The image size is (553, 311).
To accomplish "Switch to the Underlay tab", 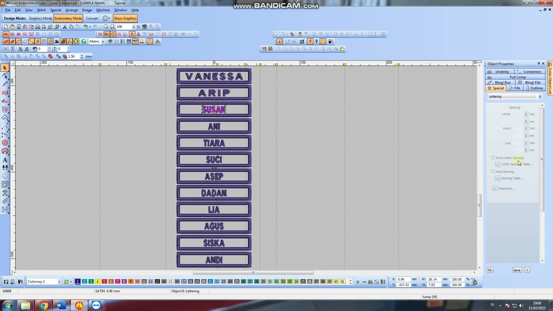I will (499, 72).
